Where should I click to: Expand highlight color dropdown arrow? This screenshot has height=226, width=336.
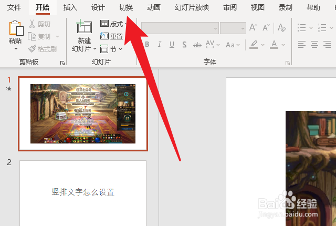click(x=262, y=45)
